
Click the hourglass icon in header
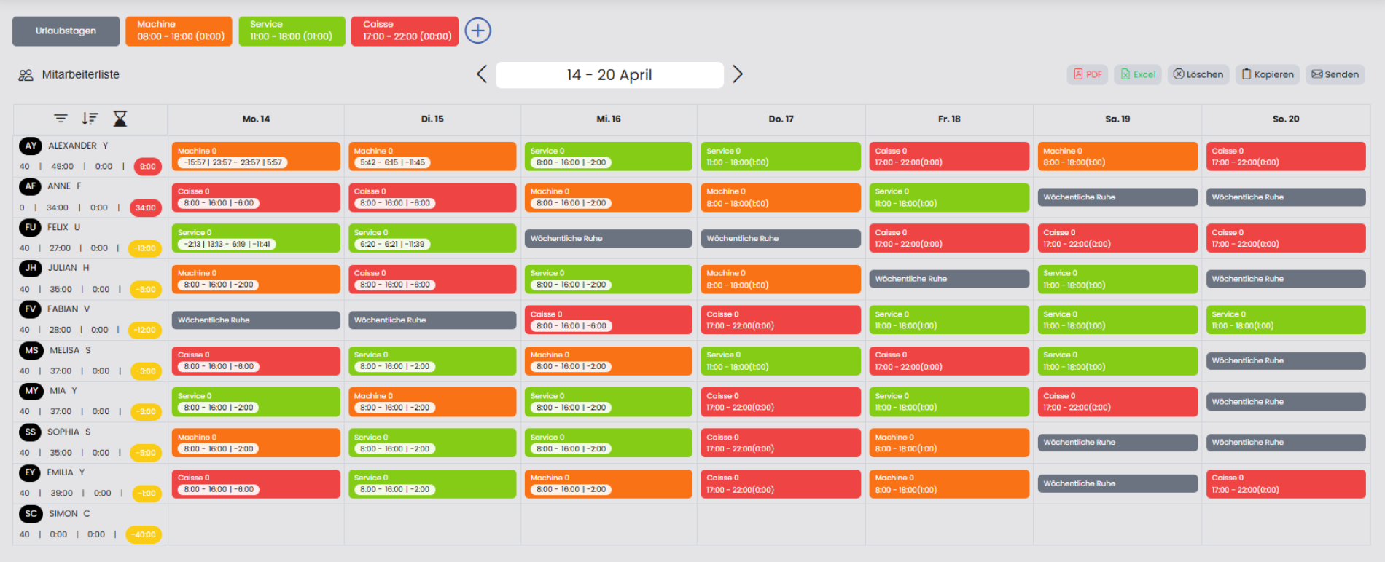[120, 118]
